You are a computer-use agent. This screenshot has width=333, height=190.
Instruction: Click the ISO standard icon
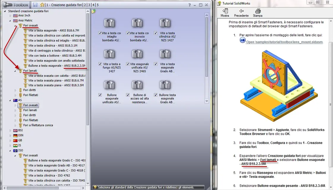point(15,151)
